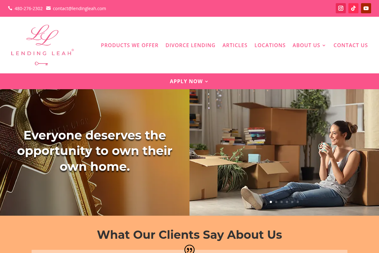Open the TikTok social icon
Screen dimensions: 379x253
pyautogui.click(x=353, y=8)
